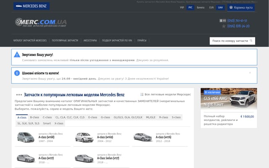Switch language to УКР

[182, 8]
